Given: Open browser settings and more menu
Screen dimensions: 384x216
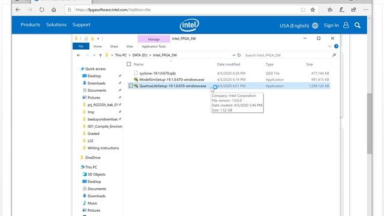Looking at the screenshot, I should tap(365, 10).
